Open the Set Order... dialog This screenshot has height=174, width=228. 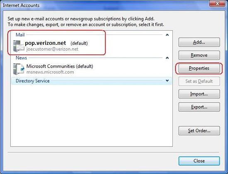[x=199, y=131]
